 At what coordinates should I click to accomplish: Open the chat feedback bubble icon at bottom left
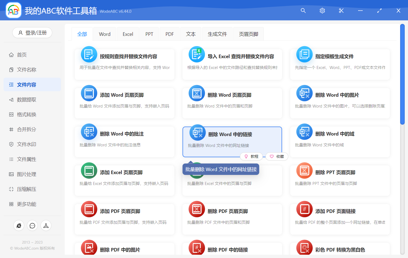pos(32,225)
